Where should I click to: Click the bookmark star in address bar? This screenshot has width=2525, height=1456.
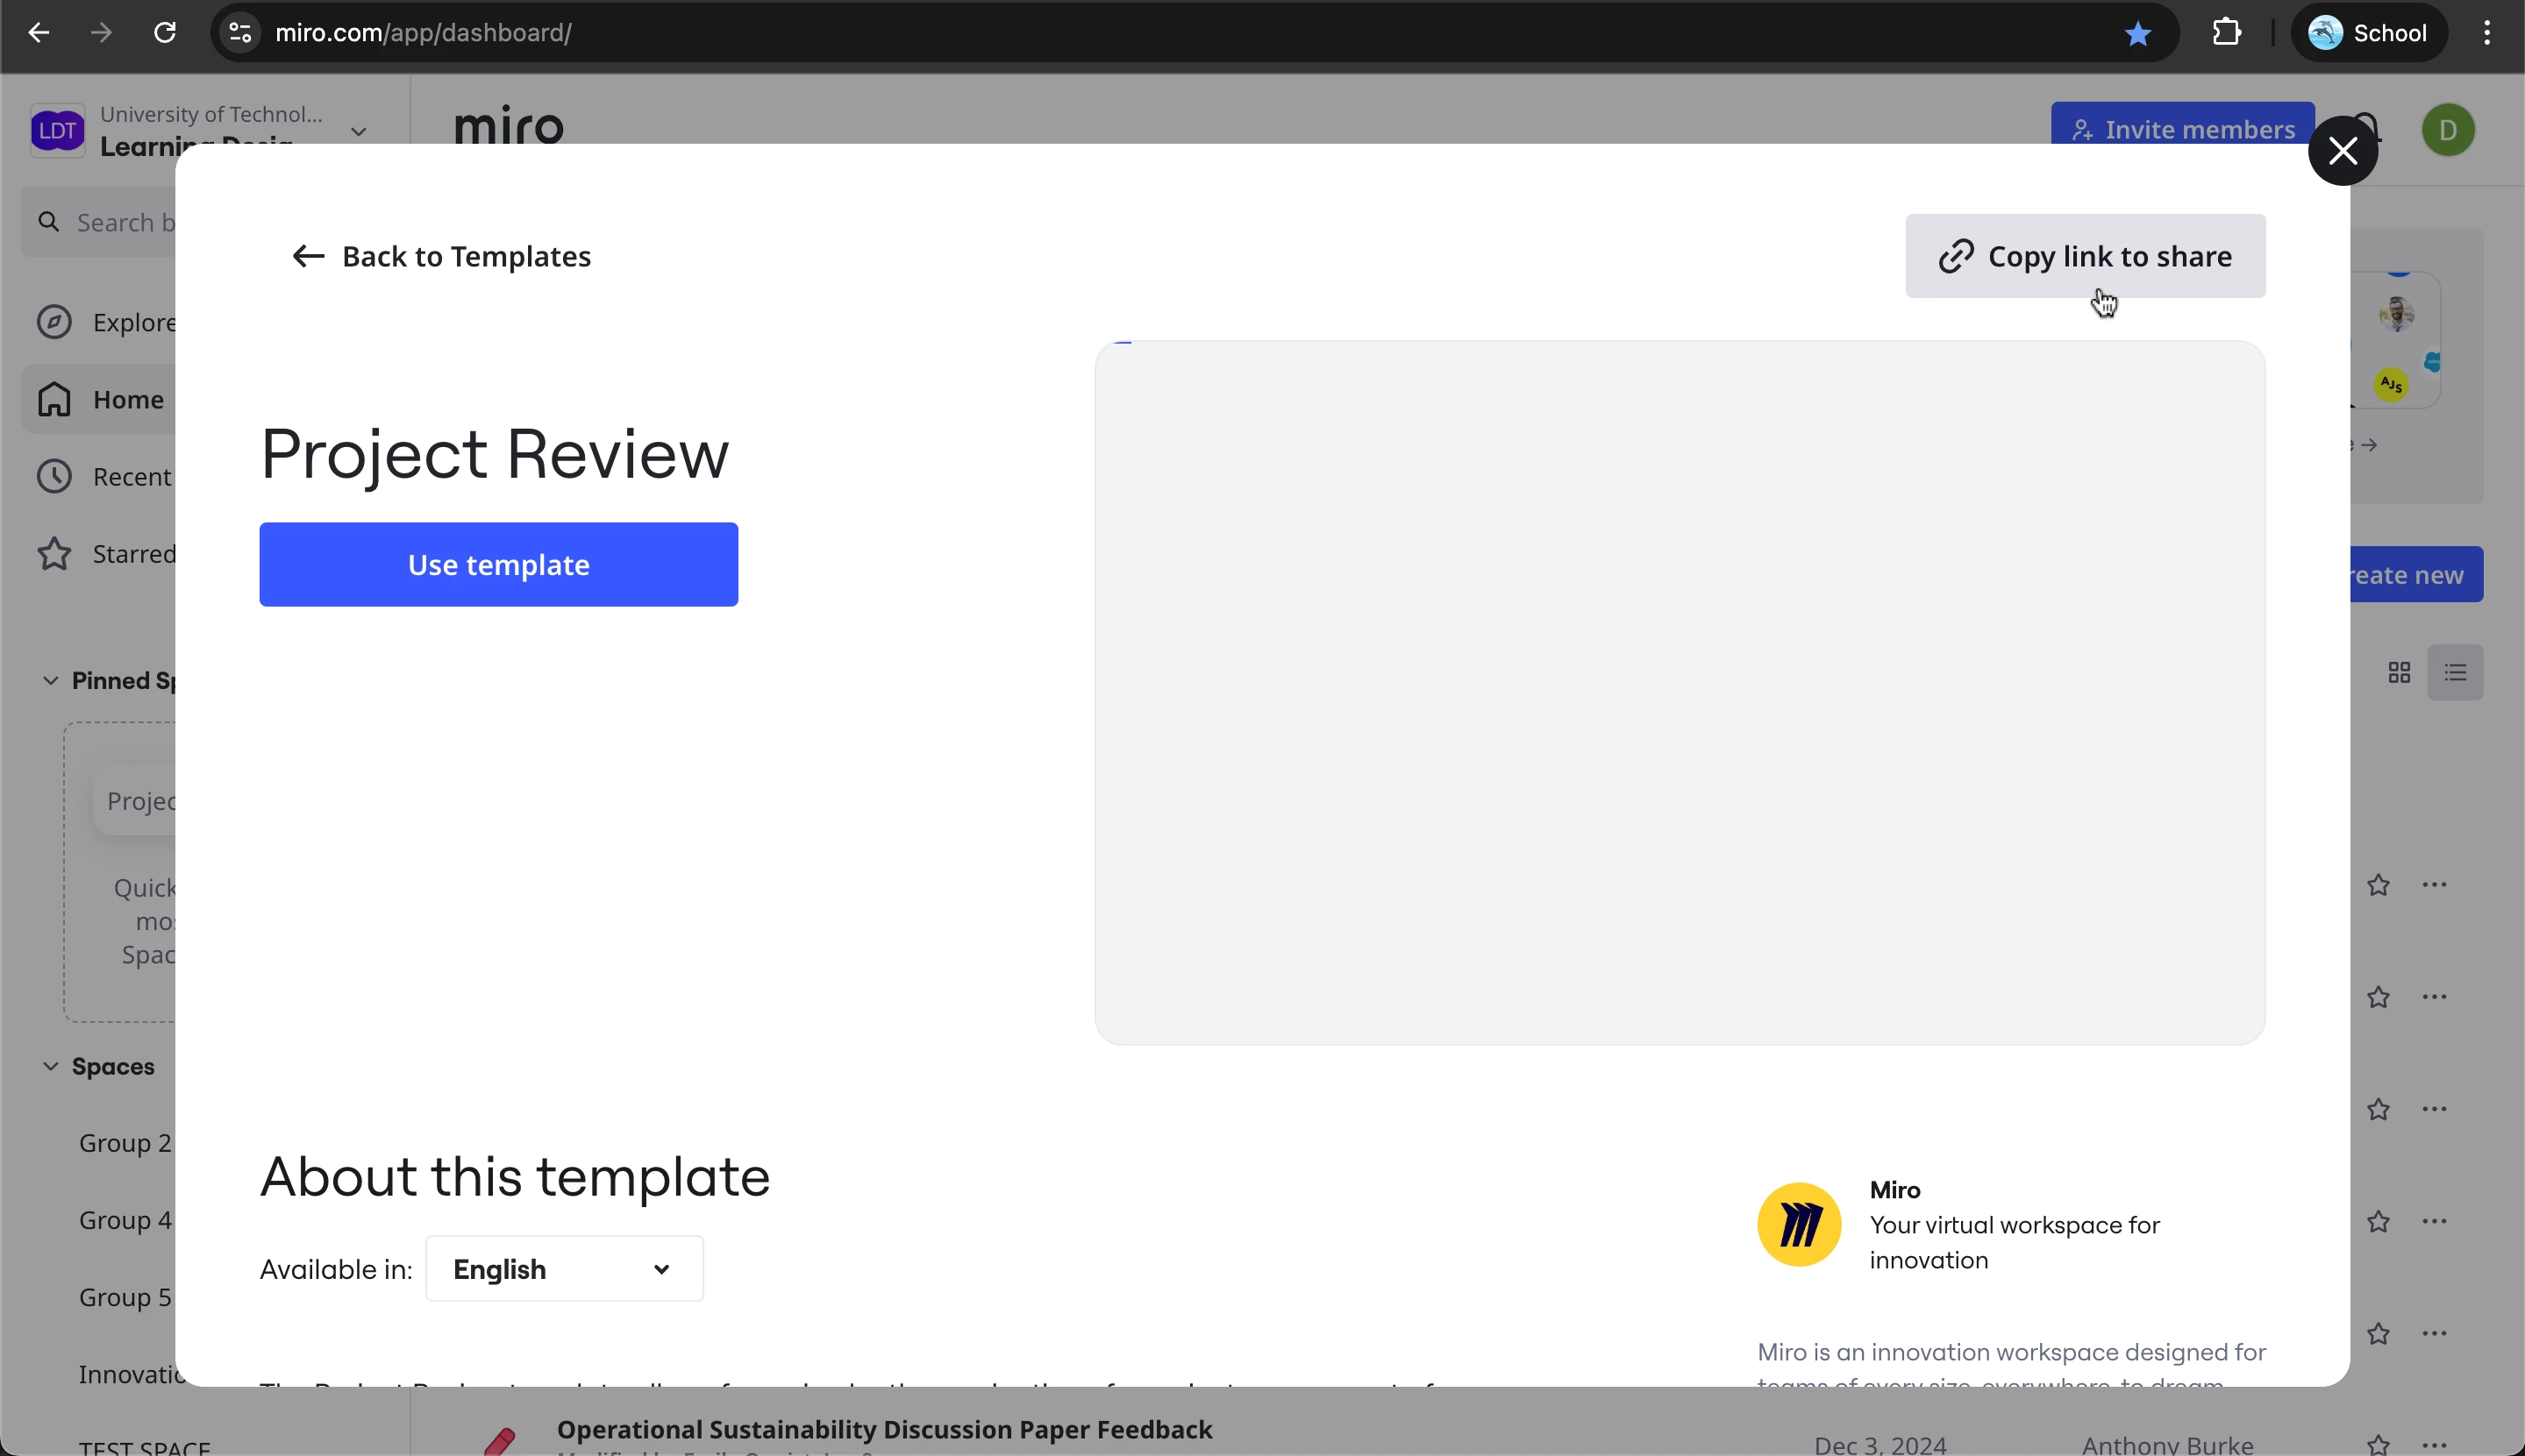[x=2138, y=33]
